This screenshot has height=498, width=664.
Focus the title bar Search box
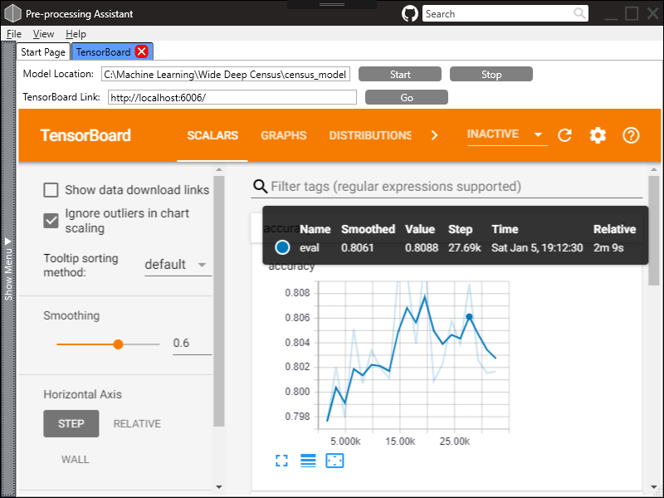click(497, 13)
